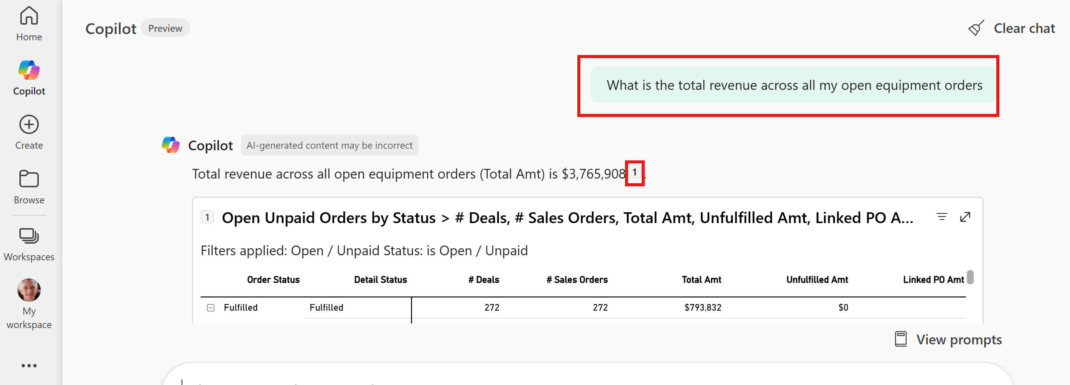Show filters applied to the visual

pos(942,217)
